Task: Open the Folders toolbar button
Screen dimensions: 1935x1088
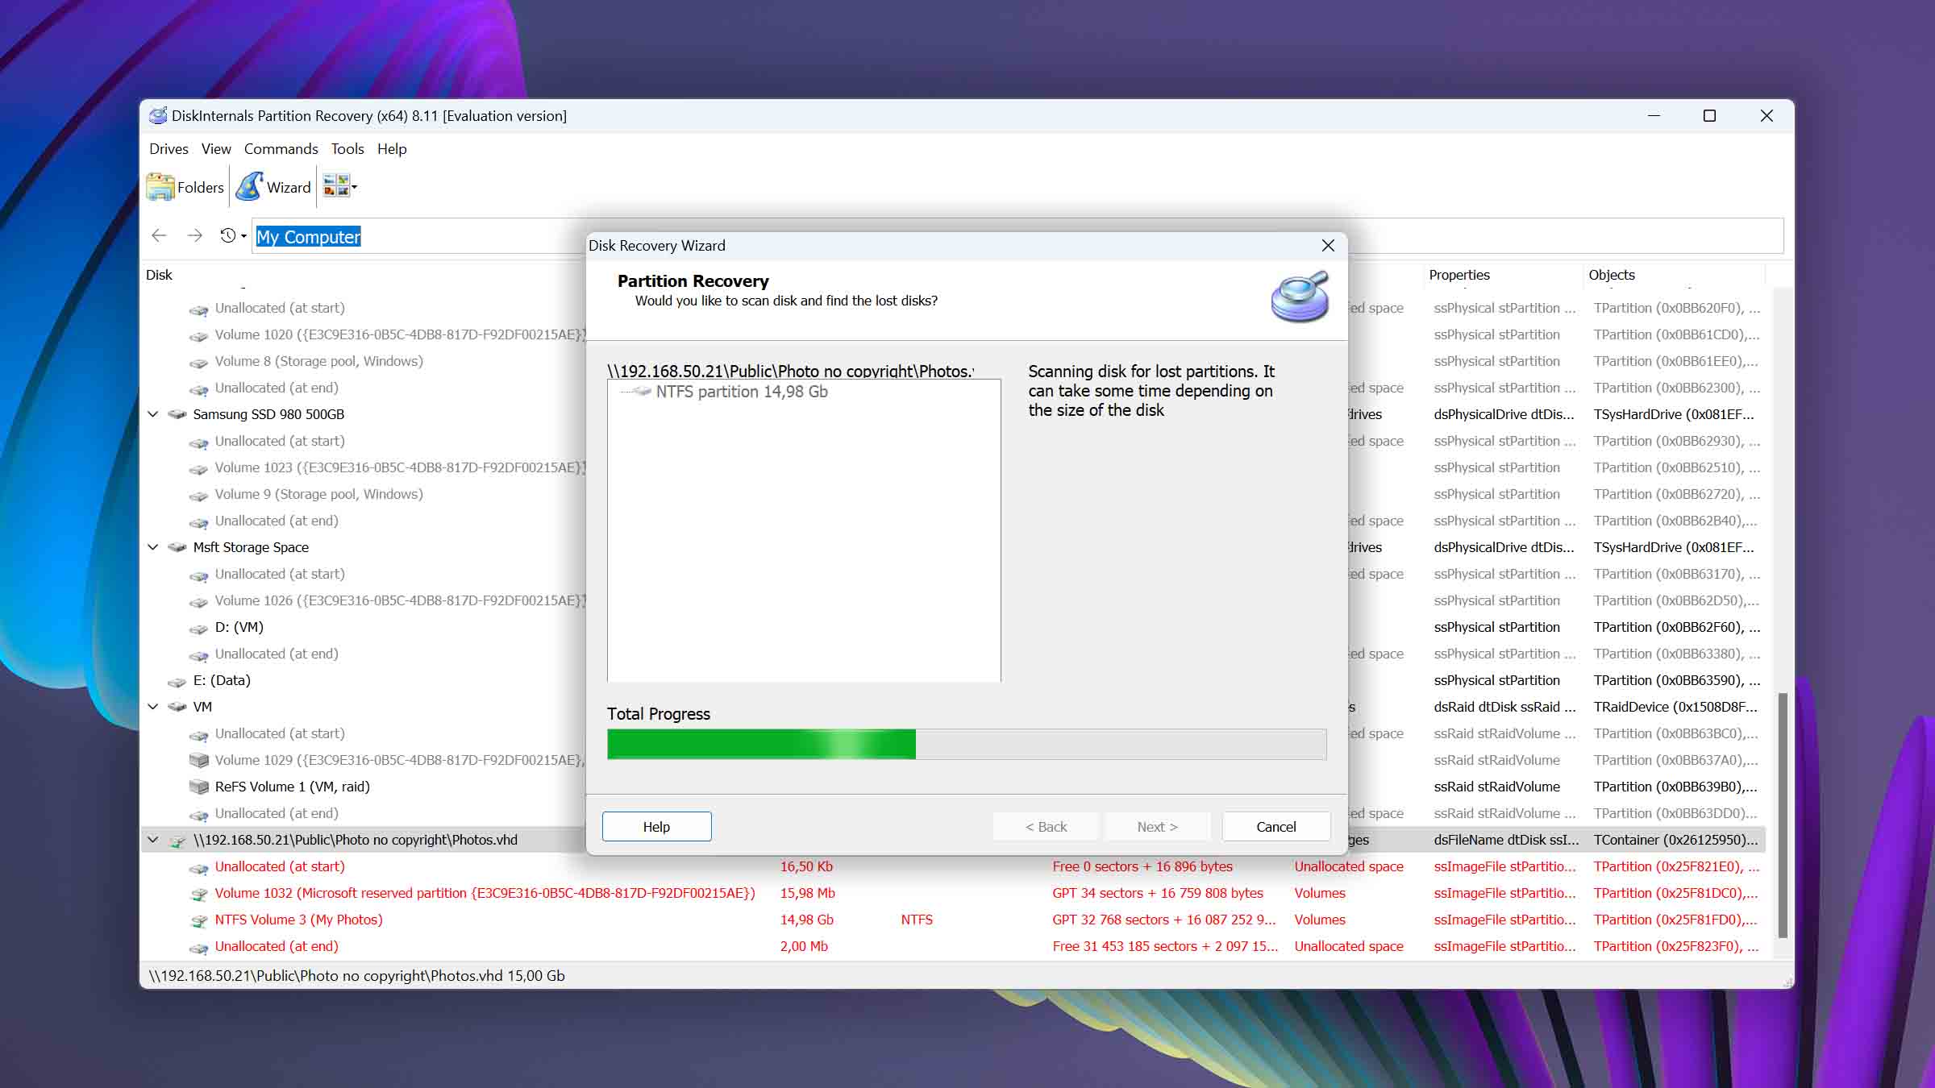Action: 185,187
